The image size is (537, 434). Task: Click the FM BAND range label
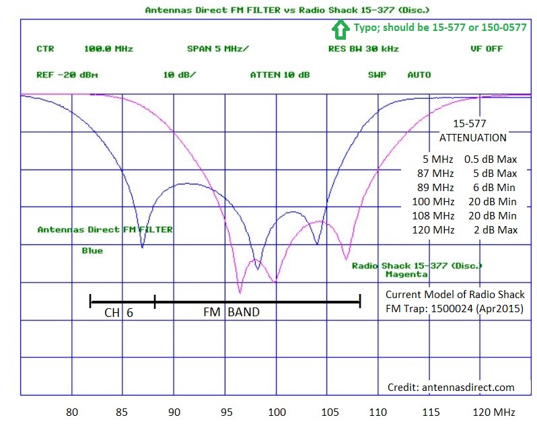pos(231,313)
